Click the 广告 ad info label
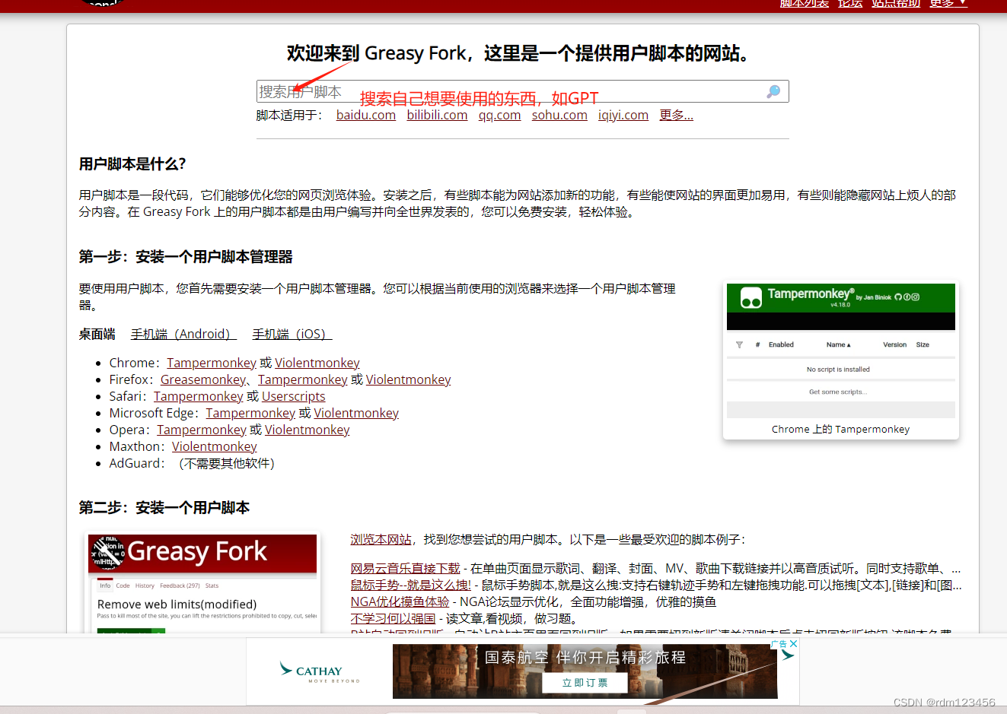 tap(779, 643)
